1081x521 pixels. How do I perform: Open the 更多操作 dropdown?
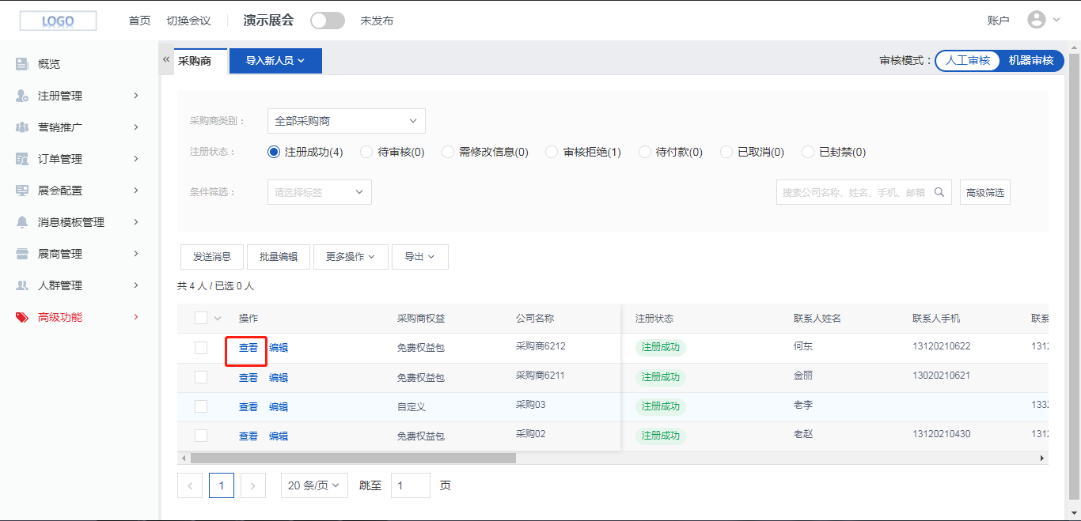click(351, 257)
